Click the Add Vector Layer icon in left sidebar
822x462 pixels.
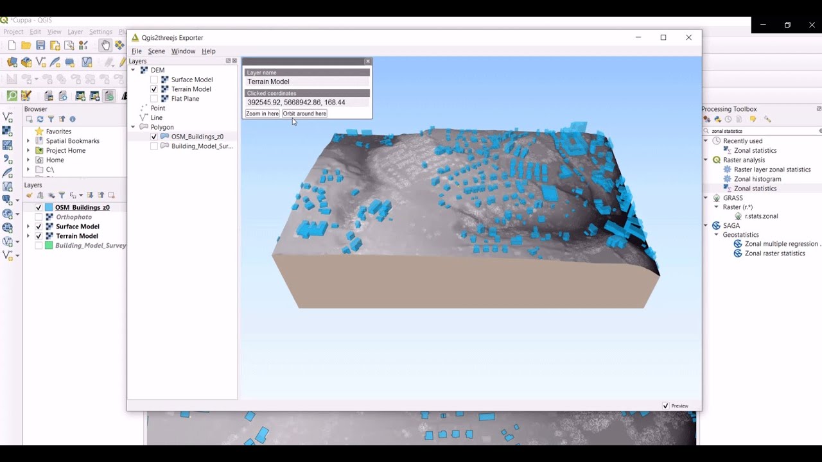8,117
